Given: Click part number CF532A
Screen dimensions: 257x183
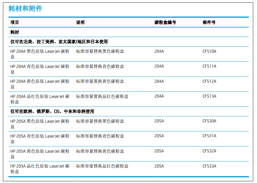Looking at the screenshot, I should (x=209, y=151).
